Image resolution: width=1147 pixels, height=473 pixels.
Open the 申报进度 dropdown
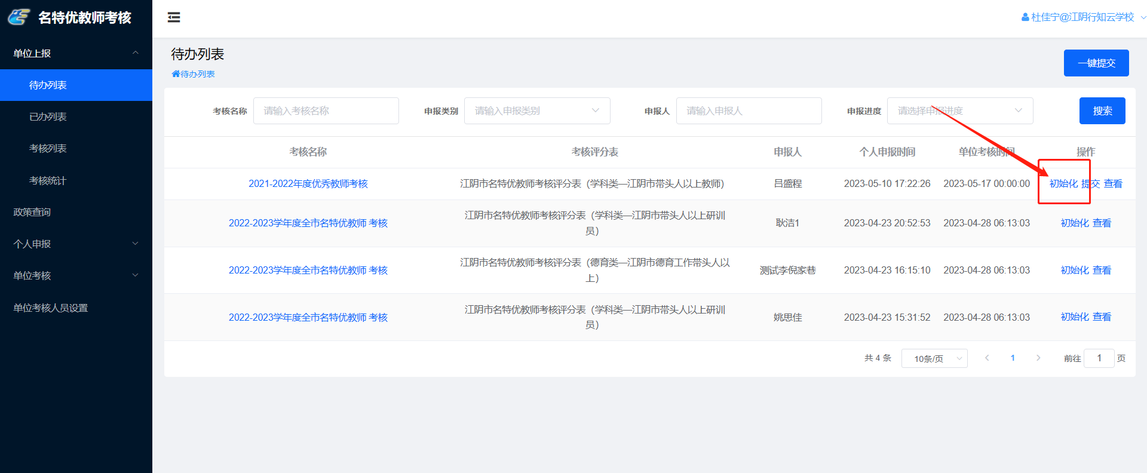click(x=959, y=110)
